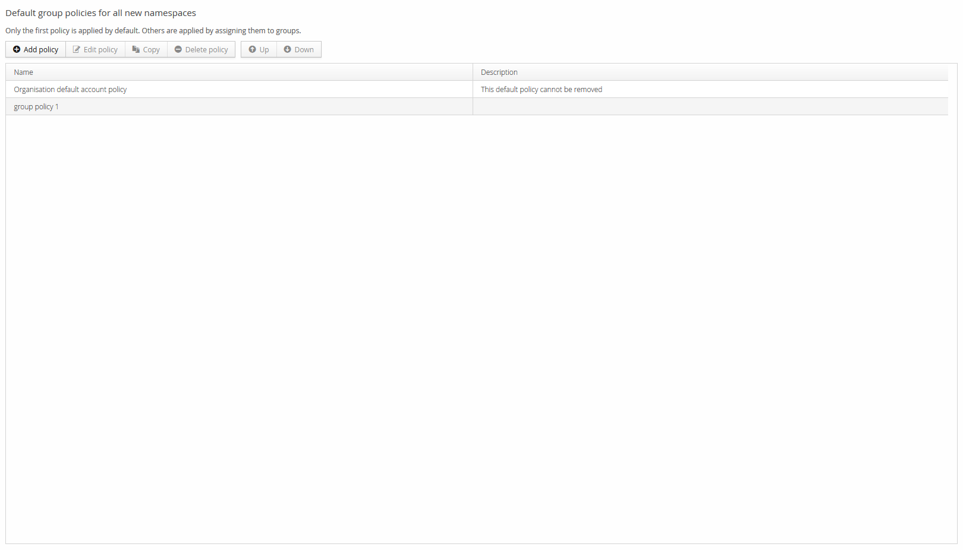Click the up arrow circle icon

click(x=252, y=50)
